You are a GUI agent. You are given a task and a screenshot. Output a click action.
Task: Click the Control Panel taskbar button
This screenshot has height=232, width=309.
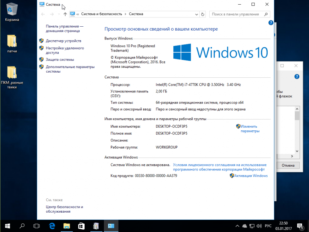(x=111, y=226)
